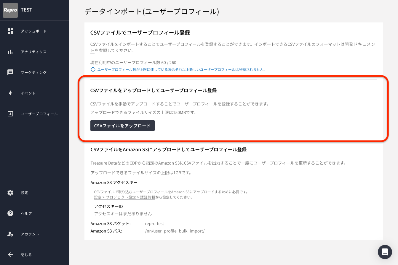
Task: Click the 150MB upload limit sentence
Action: click(x=143, y=113)
